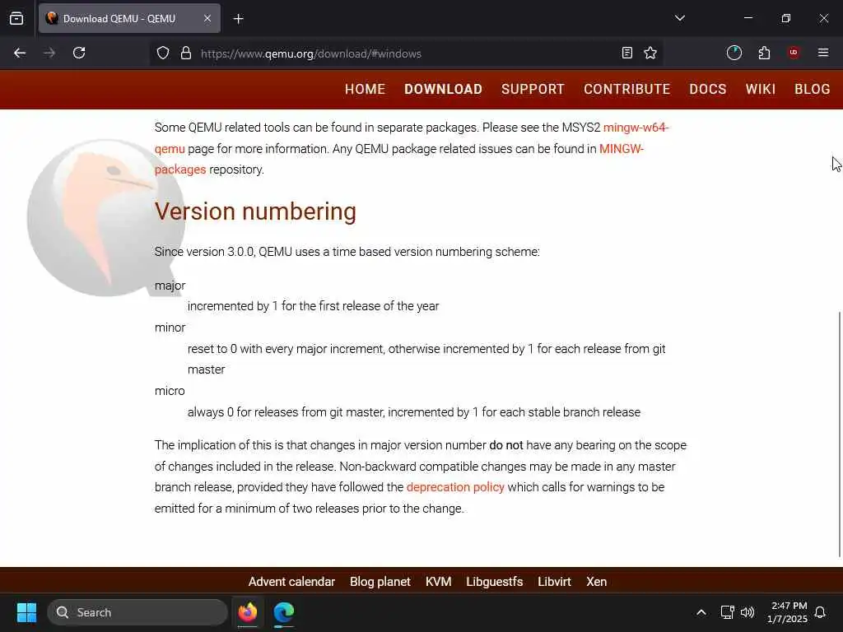Visit the Libguestfs footer link

pyautogui.click(x=494, y=582)
